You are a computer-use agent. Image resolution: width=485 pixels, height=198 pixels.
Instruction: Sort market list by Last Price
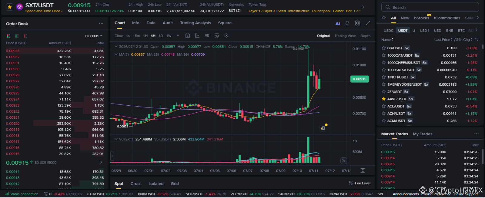(443, 40)
